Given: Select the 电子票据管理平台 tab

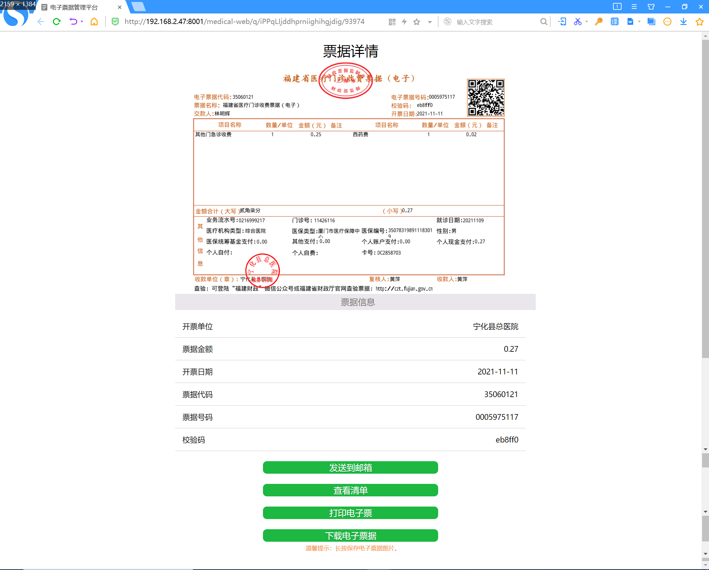Looking at the screenshot, I should point(74,7).
